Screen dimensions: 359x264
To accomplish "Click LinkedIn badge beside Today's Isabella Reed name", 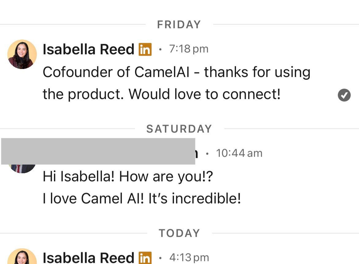I will click(145, 258).
